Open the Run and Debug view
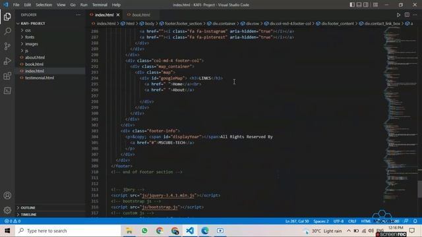This screenshot has height=237, width=422. [x=7, y=61]
